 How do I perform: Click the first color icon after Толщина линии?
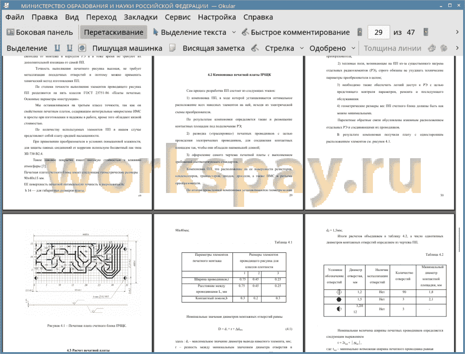point(432,48)
